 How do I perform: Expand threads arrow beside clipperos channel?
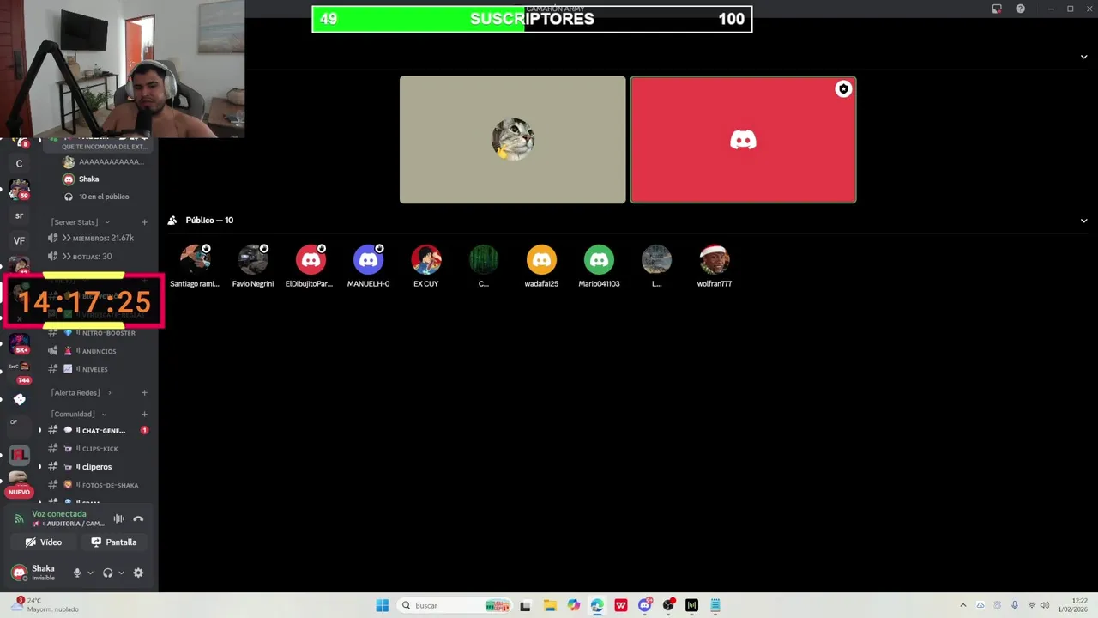39,467
